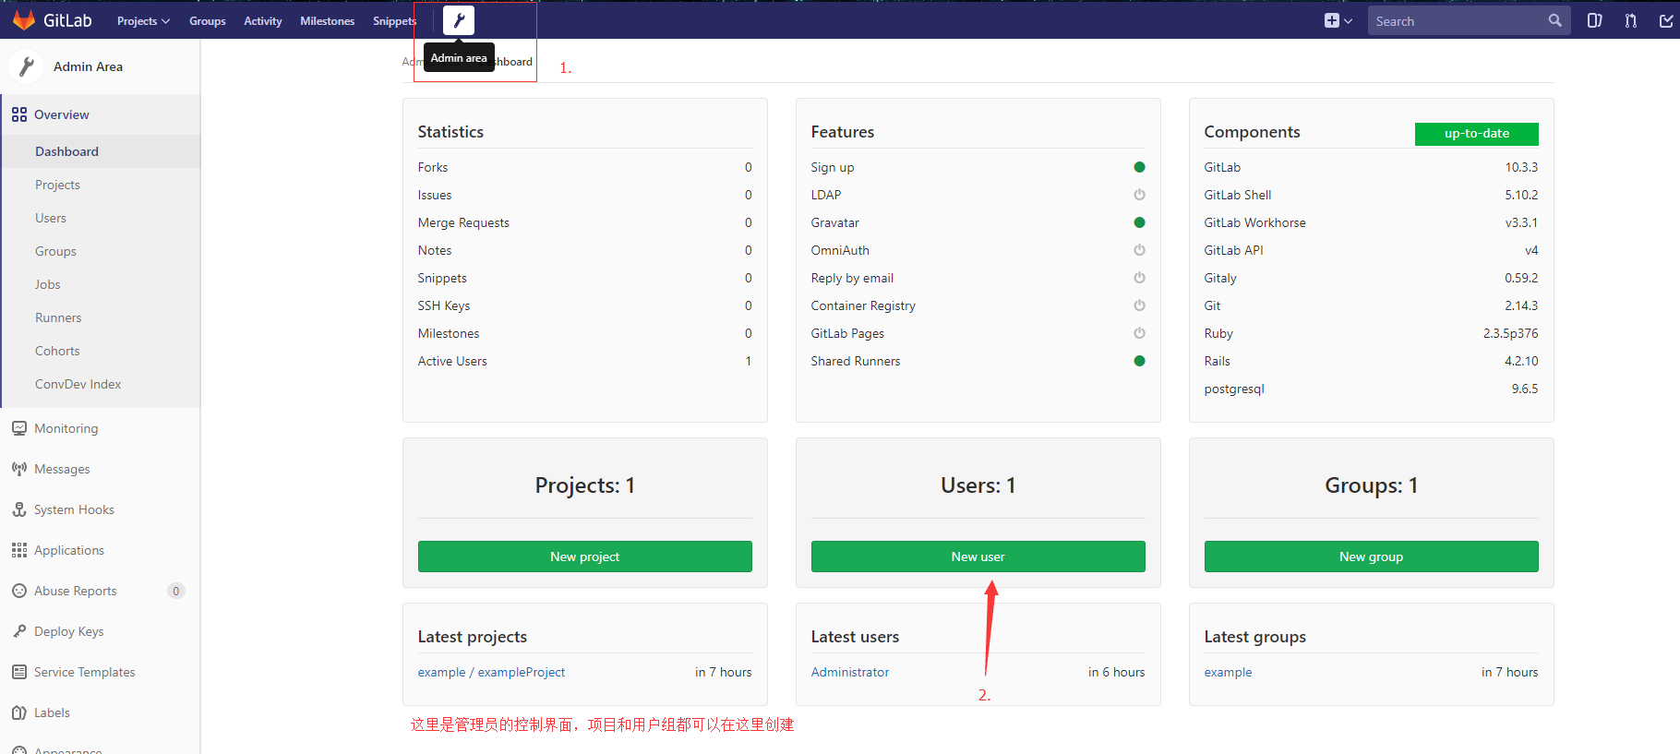Open Snippets in the top navigation

click(x=394, y=21)
